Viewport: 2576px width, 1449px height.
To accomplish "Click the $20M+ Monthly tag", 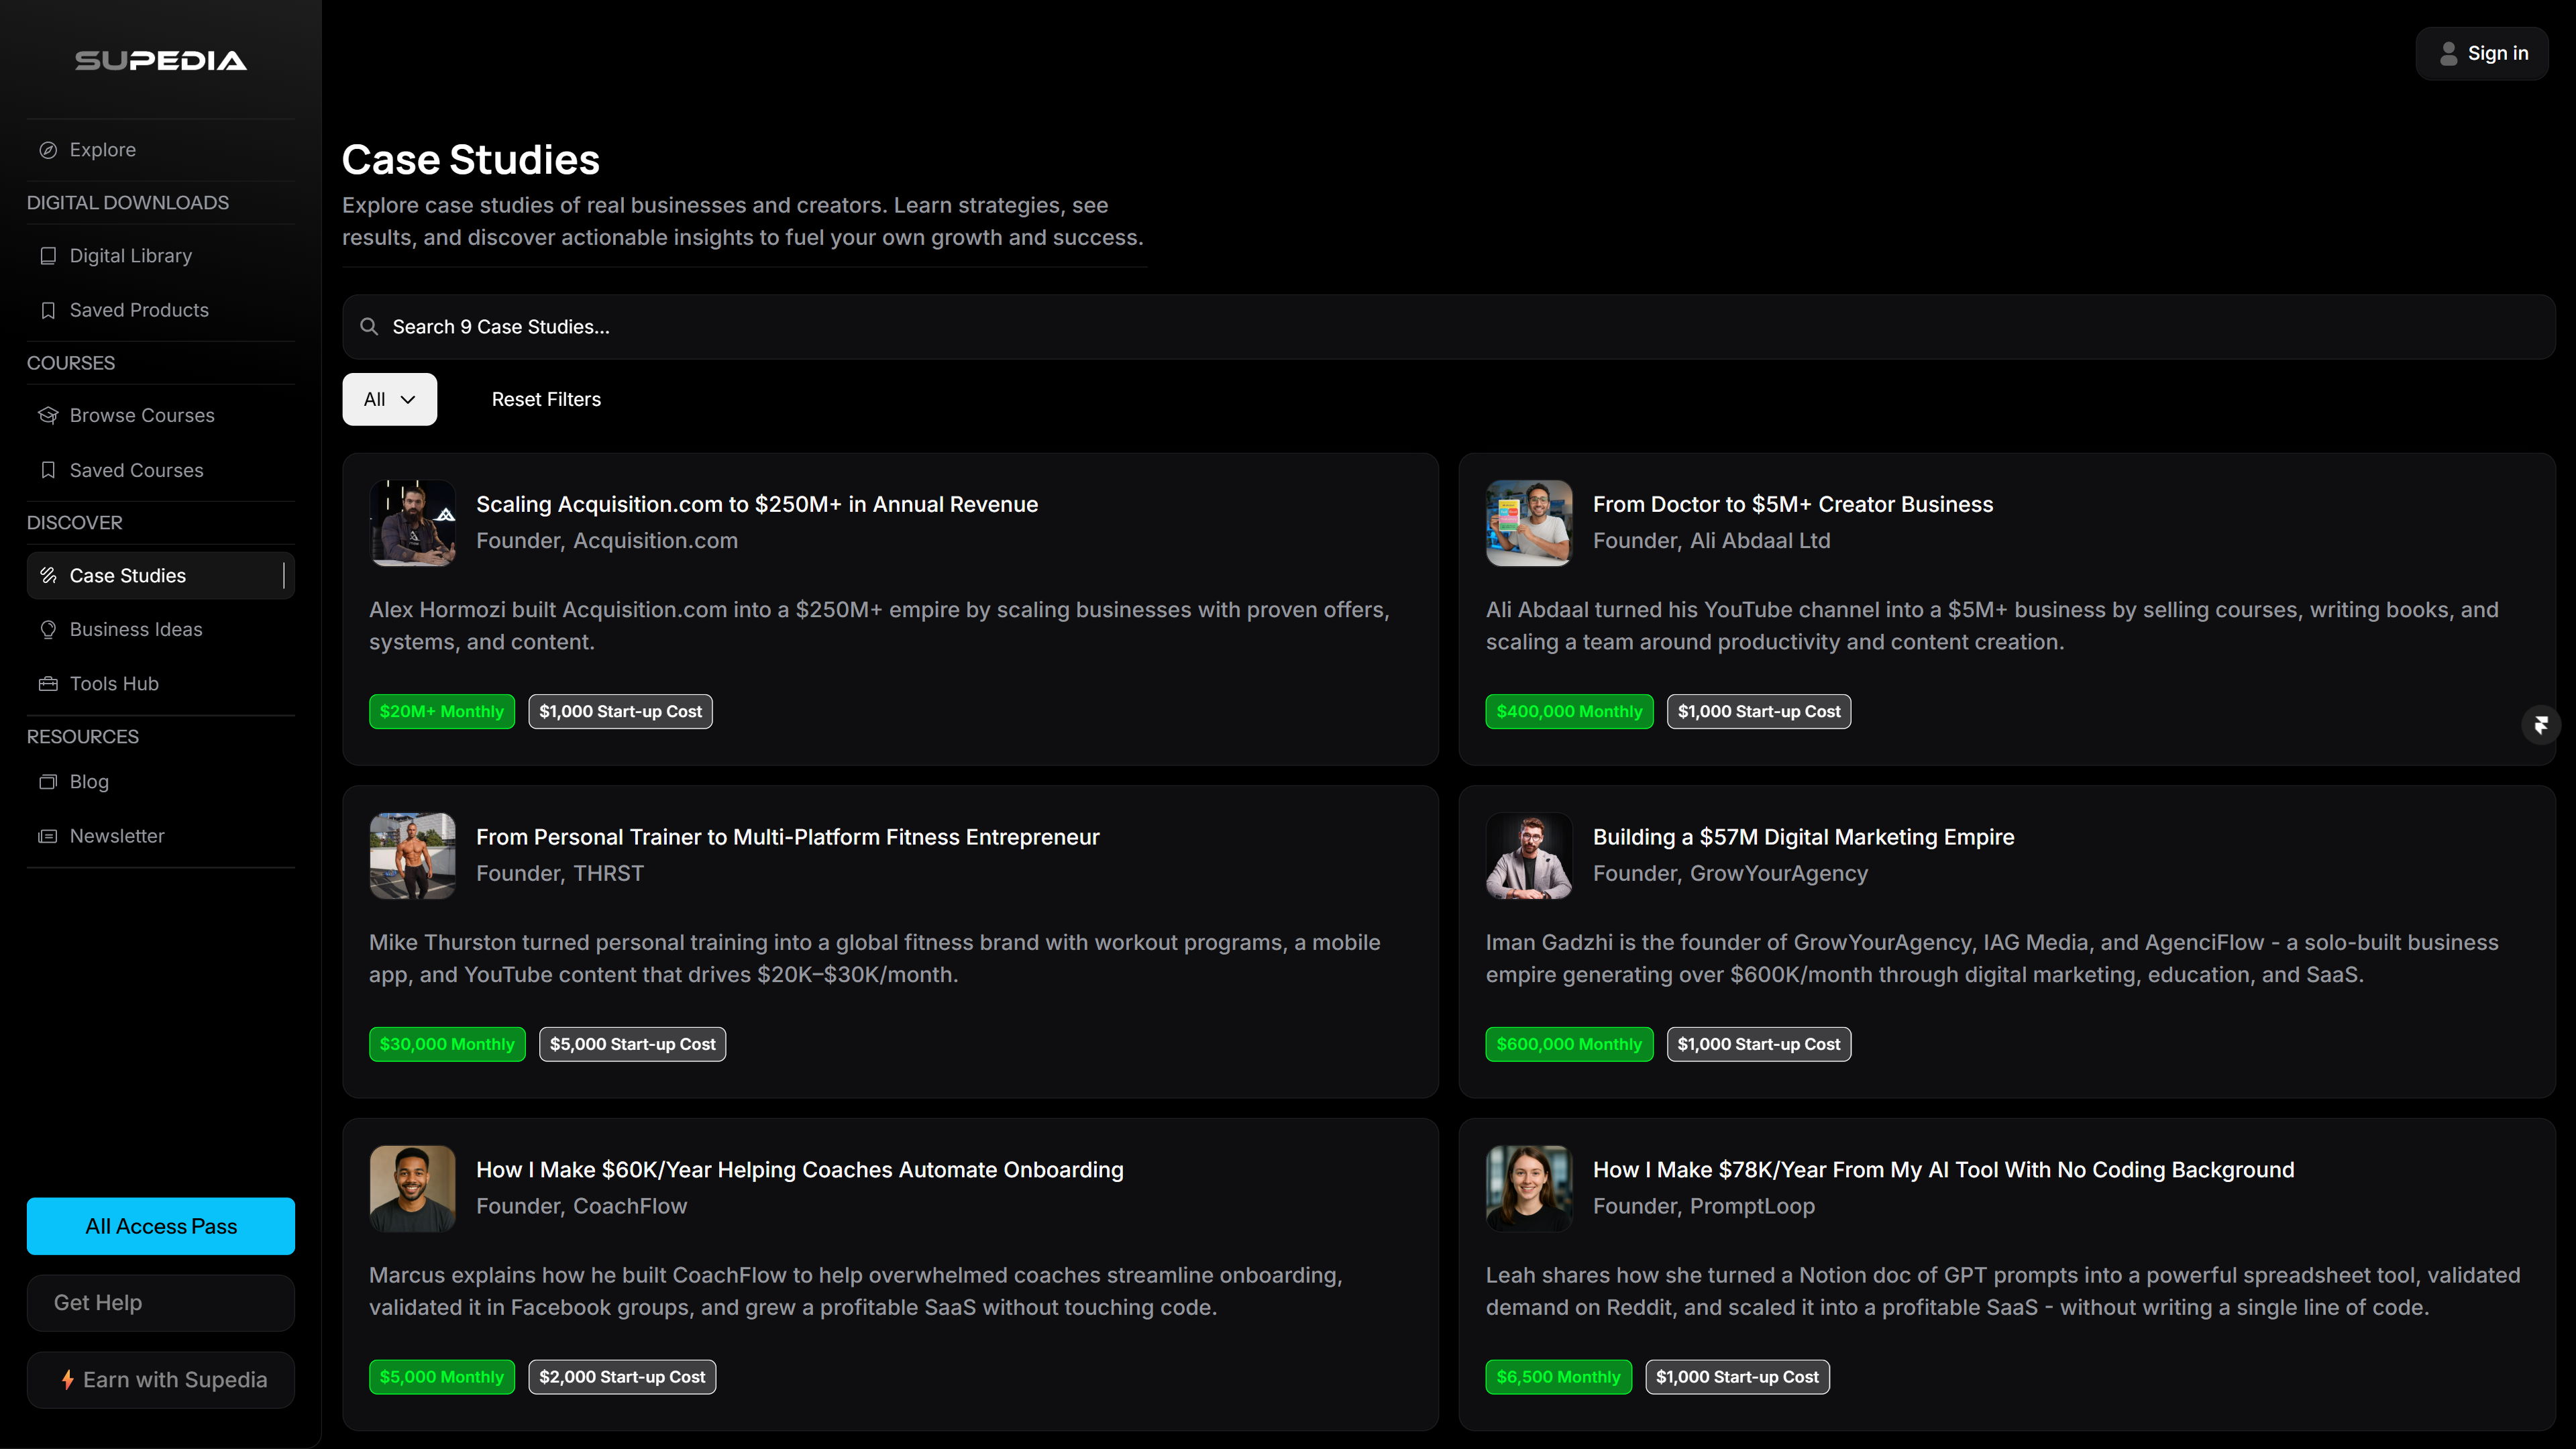I will (x=442, y=712).
